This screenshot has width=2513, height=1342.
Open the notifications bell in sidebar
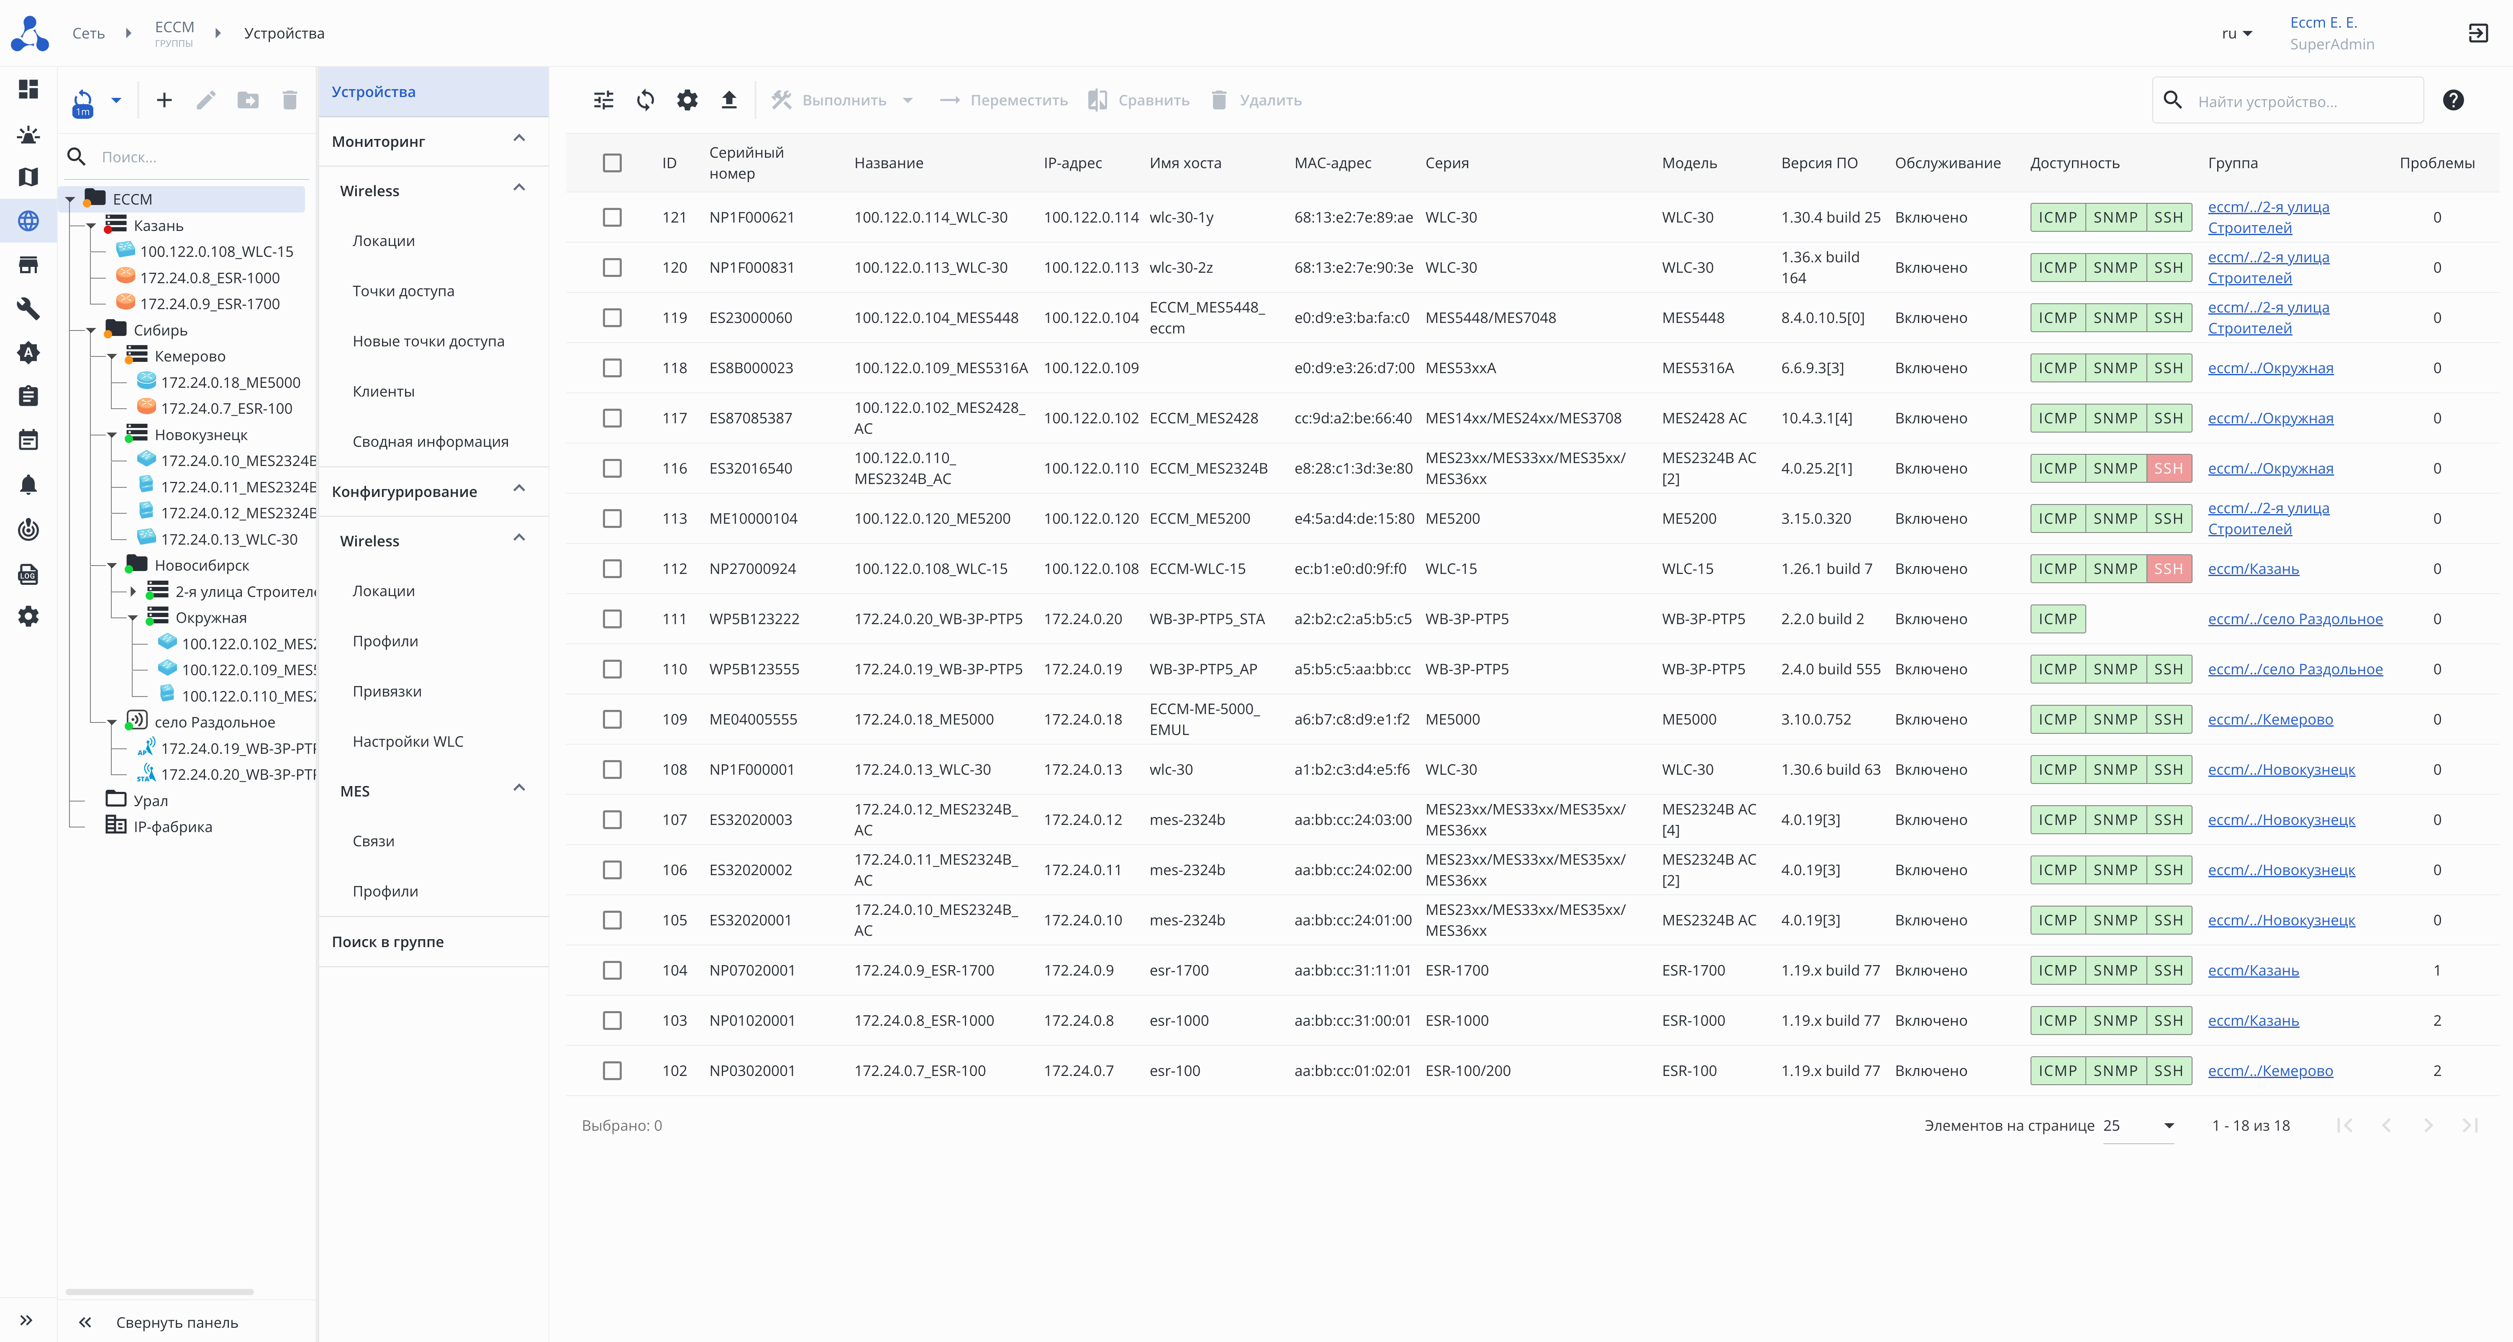tap(28, 485)
